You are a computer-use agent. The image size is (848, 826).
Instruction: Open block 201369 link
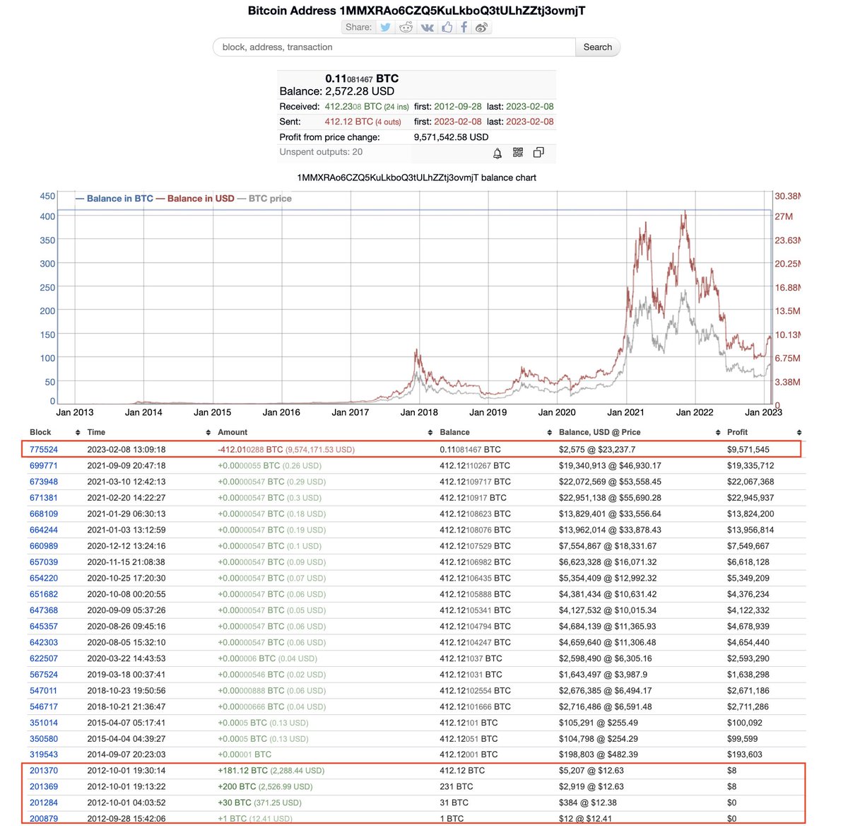(x=44, y=787)
